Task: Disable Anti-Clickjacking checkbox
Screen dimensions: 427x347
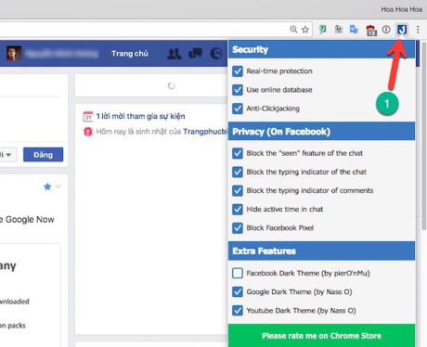Action: [x=238, y=109]
